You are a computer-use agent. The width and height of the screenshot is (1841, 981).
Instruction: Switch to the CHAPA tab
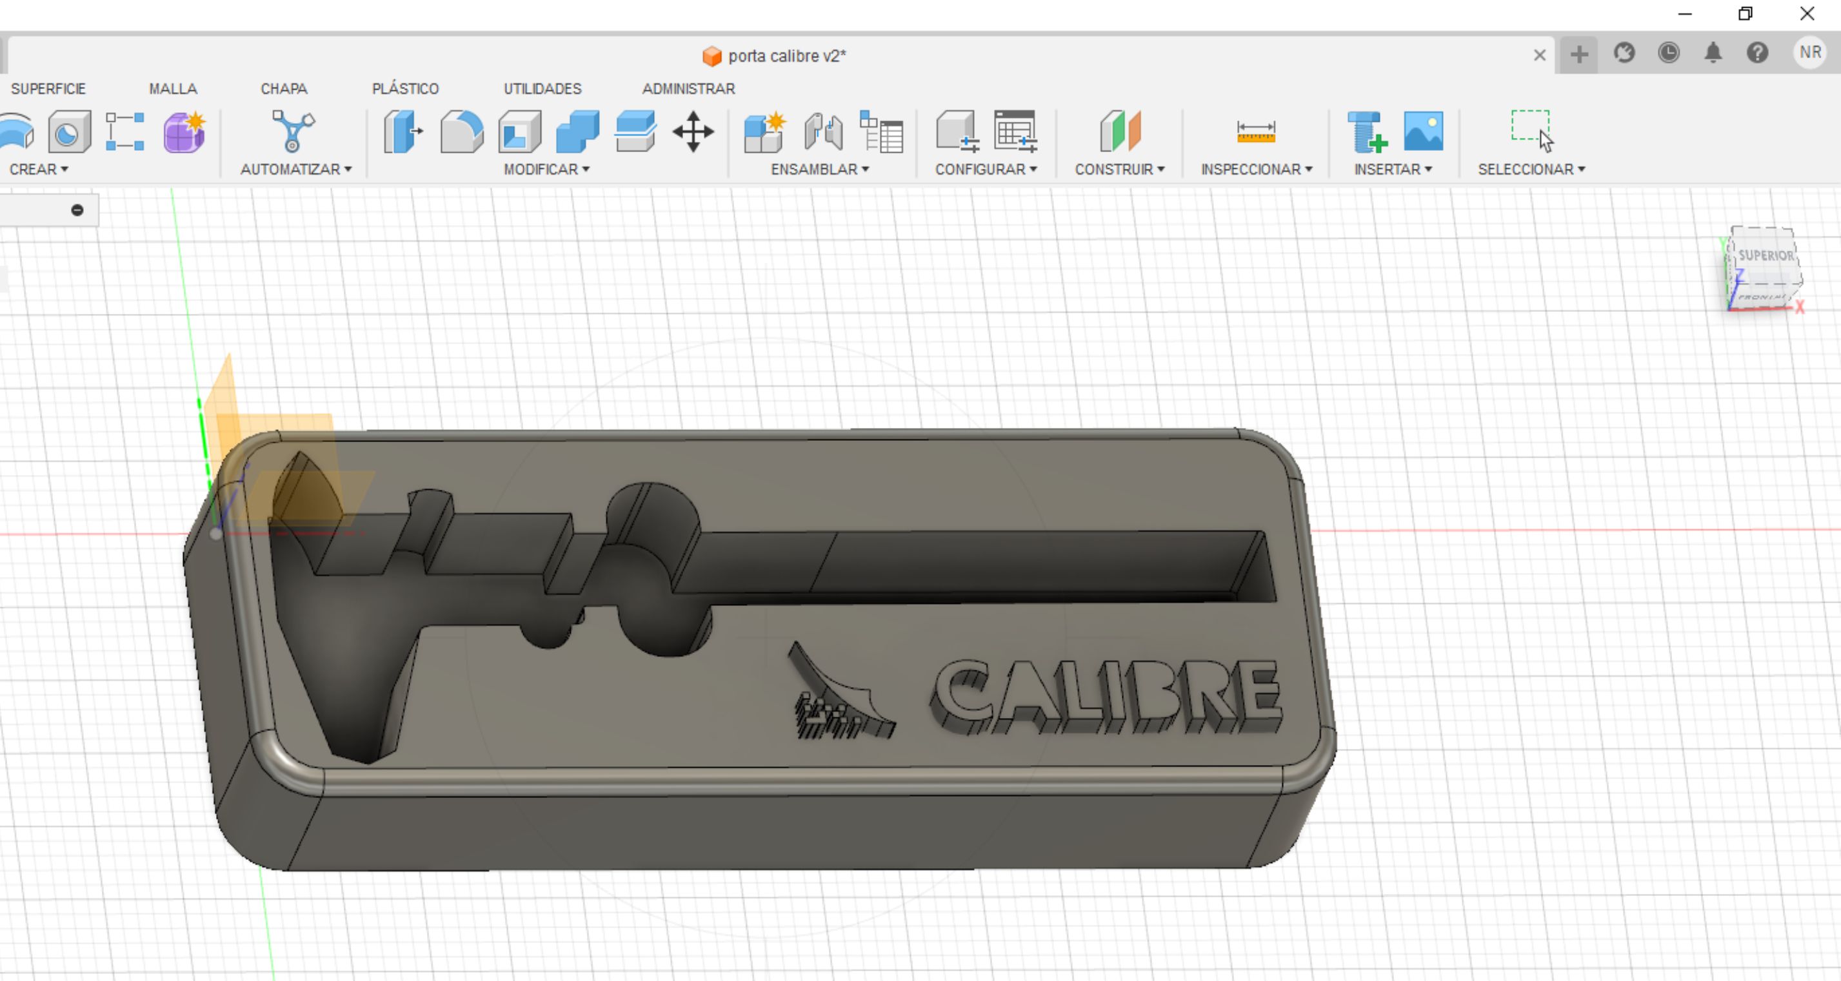point(284,88)
